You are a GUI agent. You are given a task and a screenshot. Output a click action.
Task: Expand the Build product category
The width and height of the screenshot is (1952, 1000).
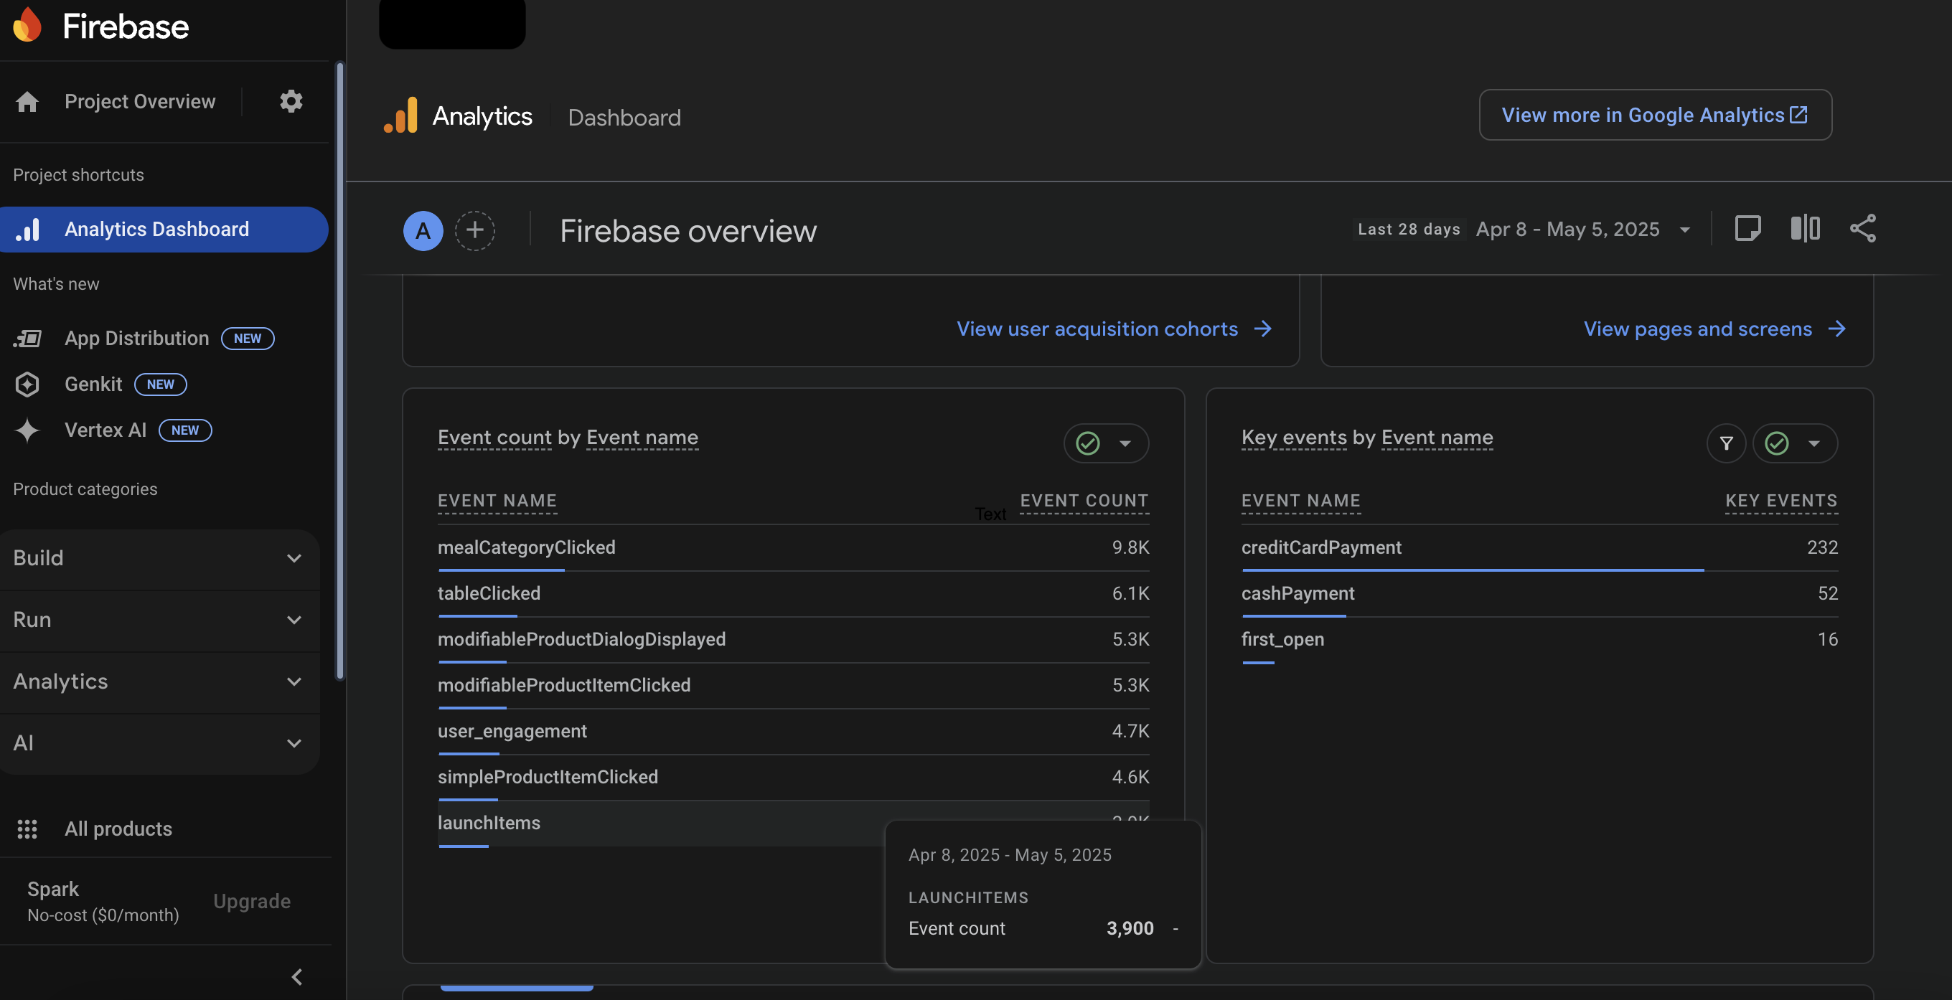point(159,558)
